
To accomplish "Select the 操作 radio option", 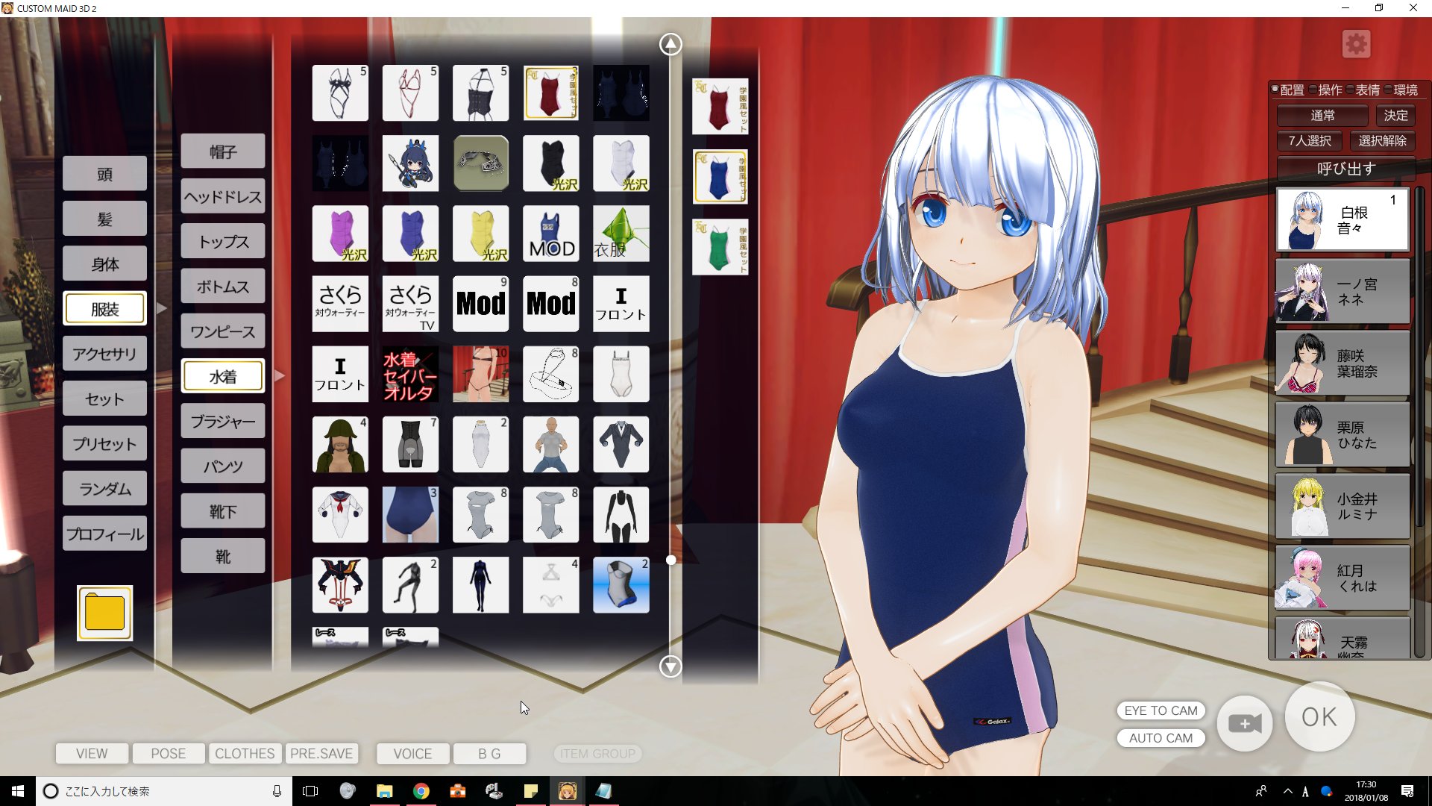I will [1326, 90].
